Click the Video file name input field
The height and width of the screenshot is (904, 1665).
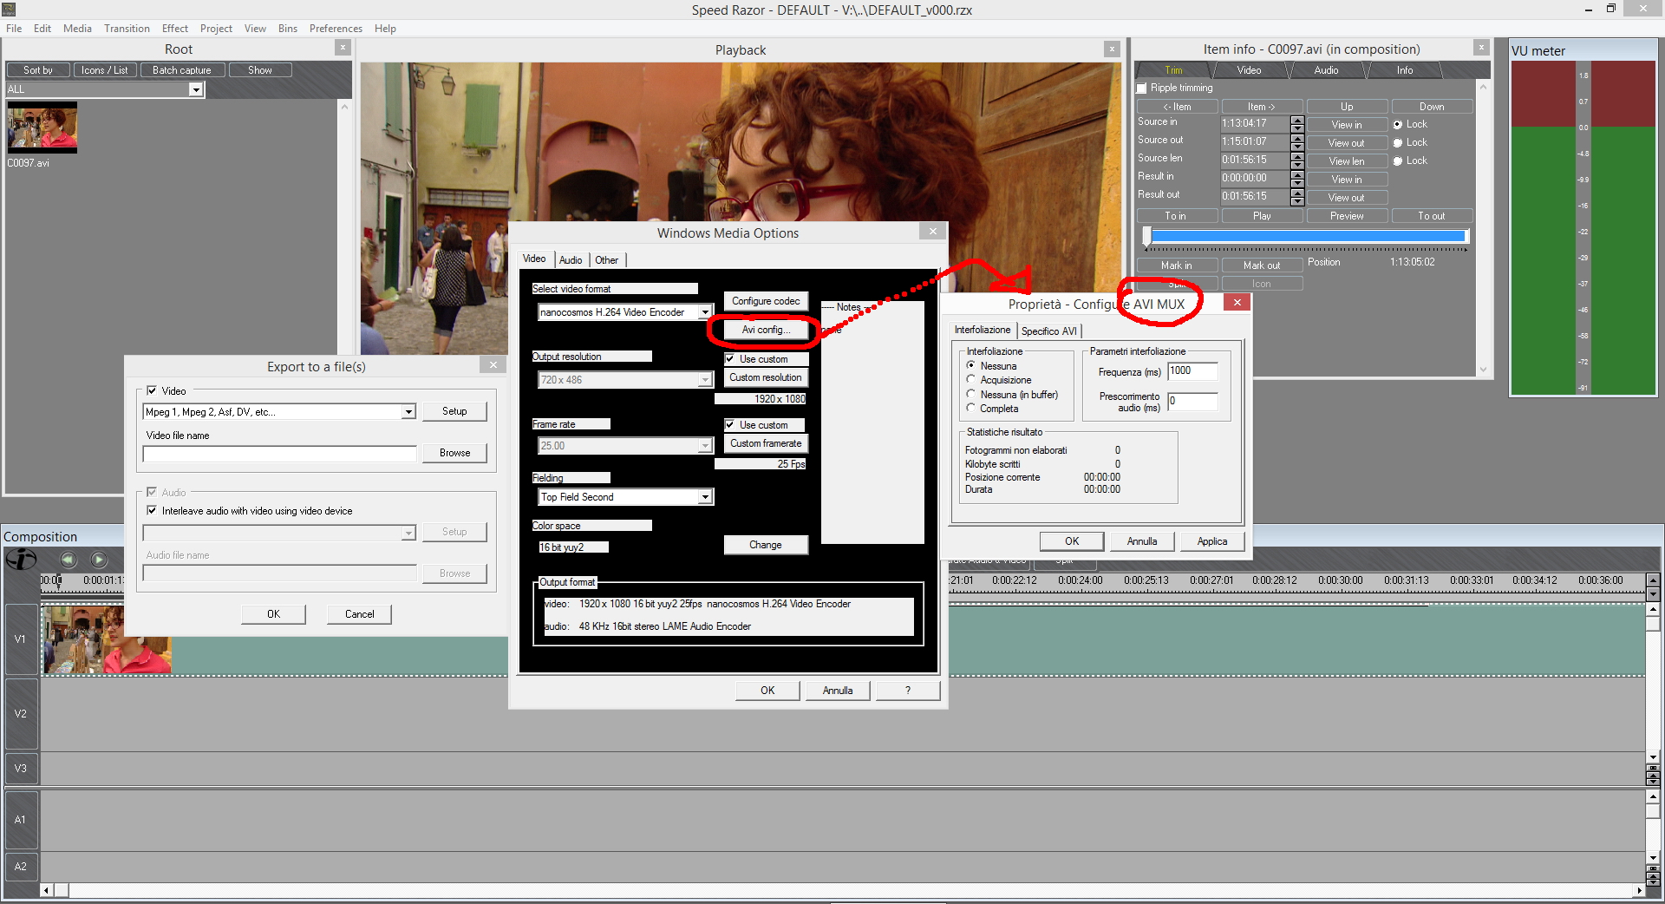click(x=279, y=454)
